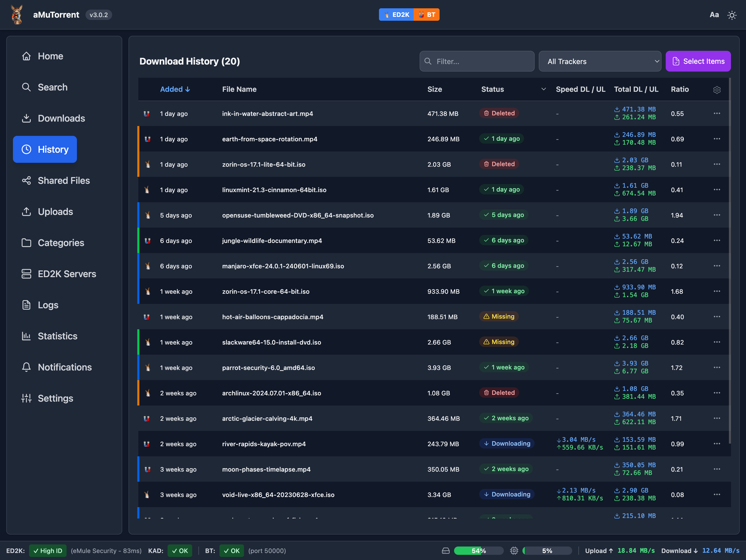The height and width of the screenshot is (560, 746).
Task: Click the disk usage icon in status bar
Action: point(446,551)
